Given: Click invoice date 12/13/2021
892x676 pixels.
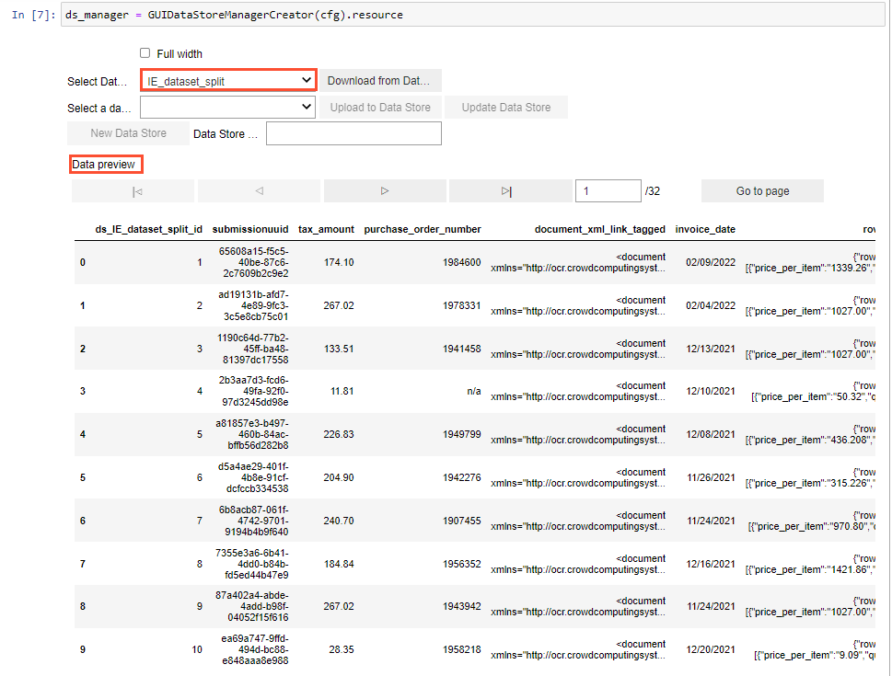Looking at the screenshot, I should [x=711, y=349].
